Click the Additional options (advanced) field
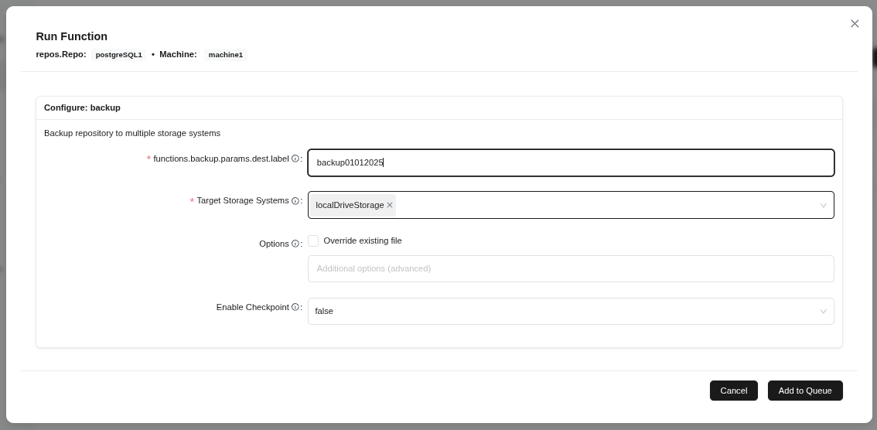The height and width of the screenshot is (430, 877). (571, 269)
